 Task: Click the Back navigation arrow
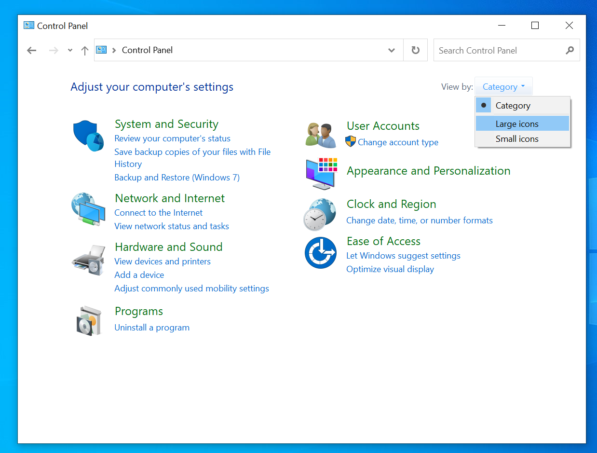point(31,50)
